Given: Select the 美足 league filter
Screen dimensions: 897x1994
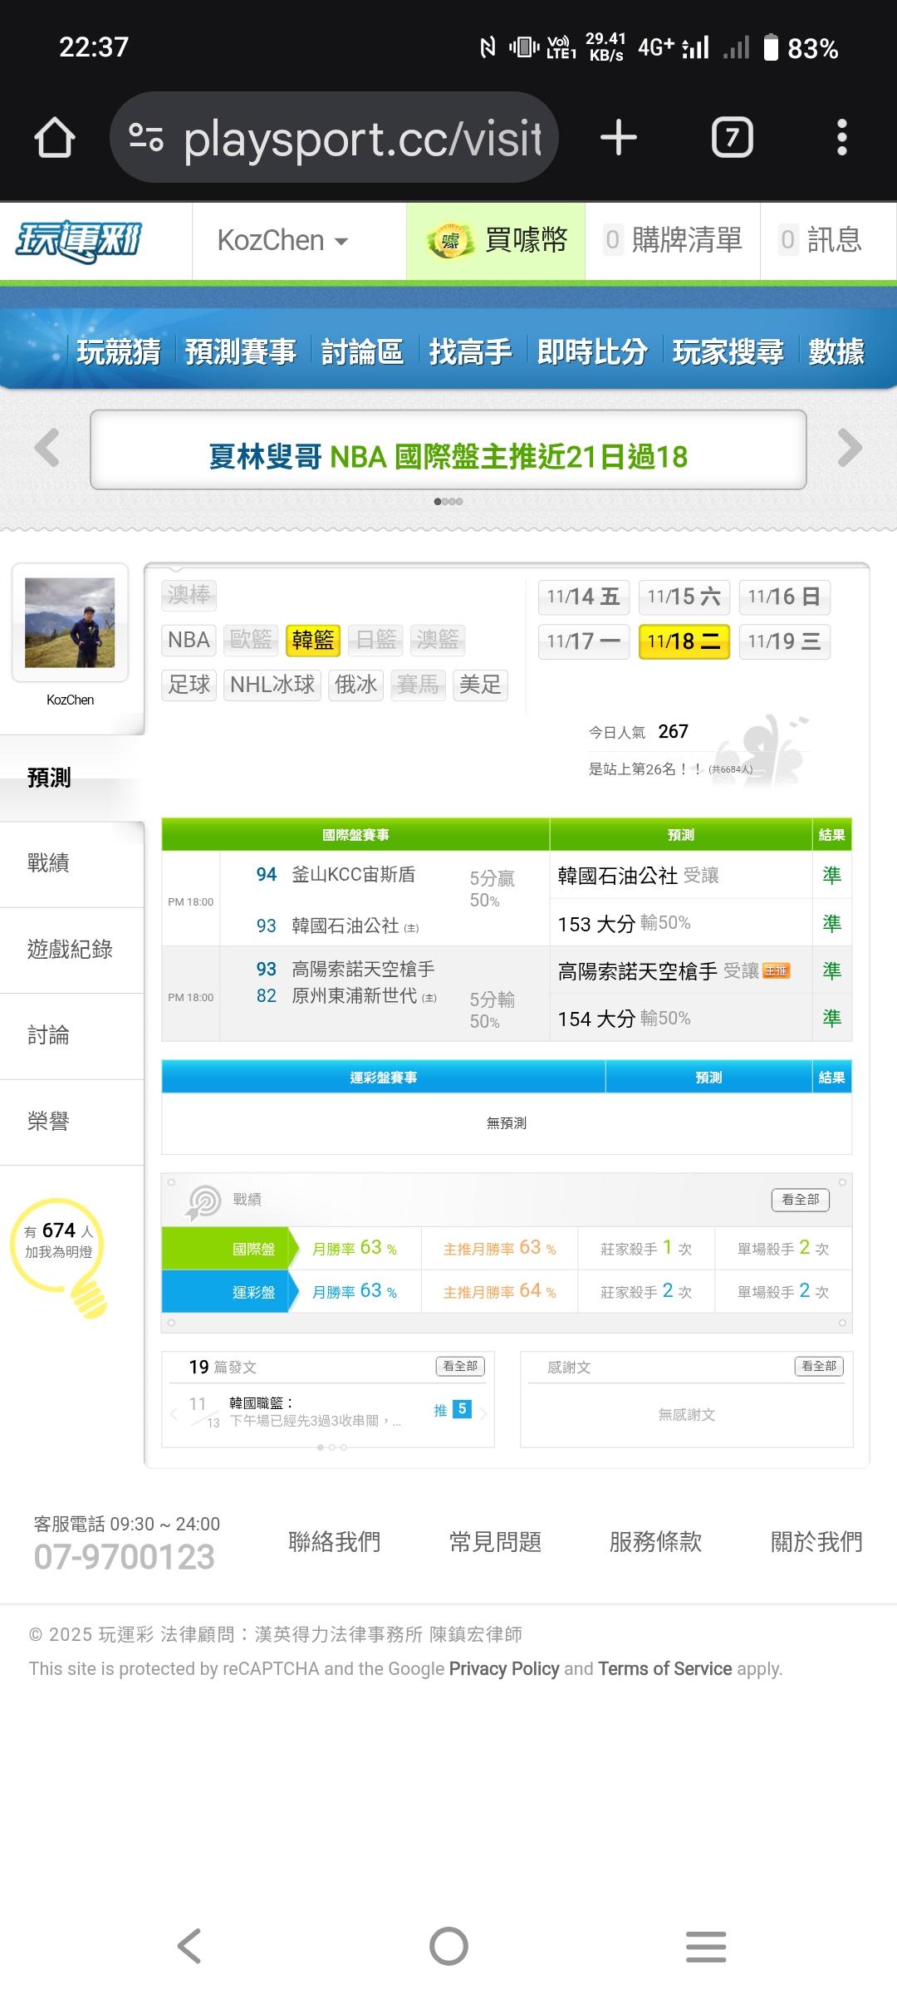Looking at the screenshot, I should point(480,685).
